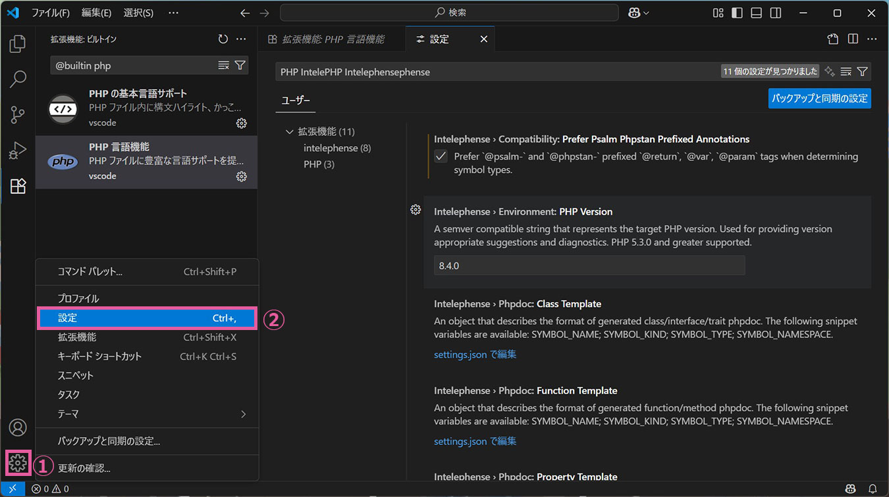This screenshot has width=889, height=497.
Task: Edit Class Template in settings.json link
Action: pyautogui.click(x=475, y=354)
